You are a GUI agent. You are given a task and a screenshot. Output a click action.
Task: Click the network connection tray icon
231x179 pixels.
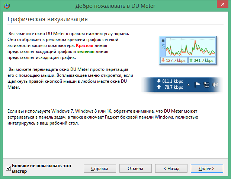point(206,85)
